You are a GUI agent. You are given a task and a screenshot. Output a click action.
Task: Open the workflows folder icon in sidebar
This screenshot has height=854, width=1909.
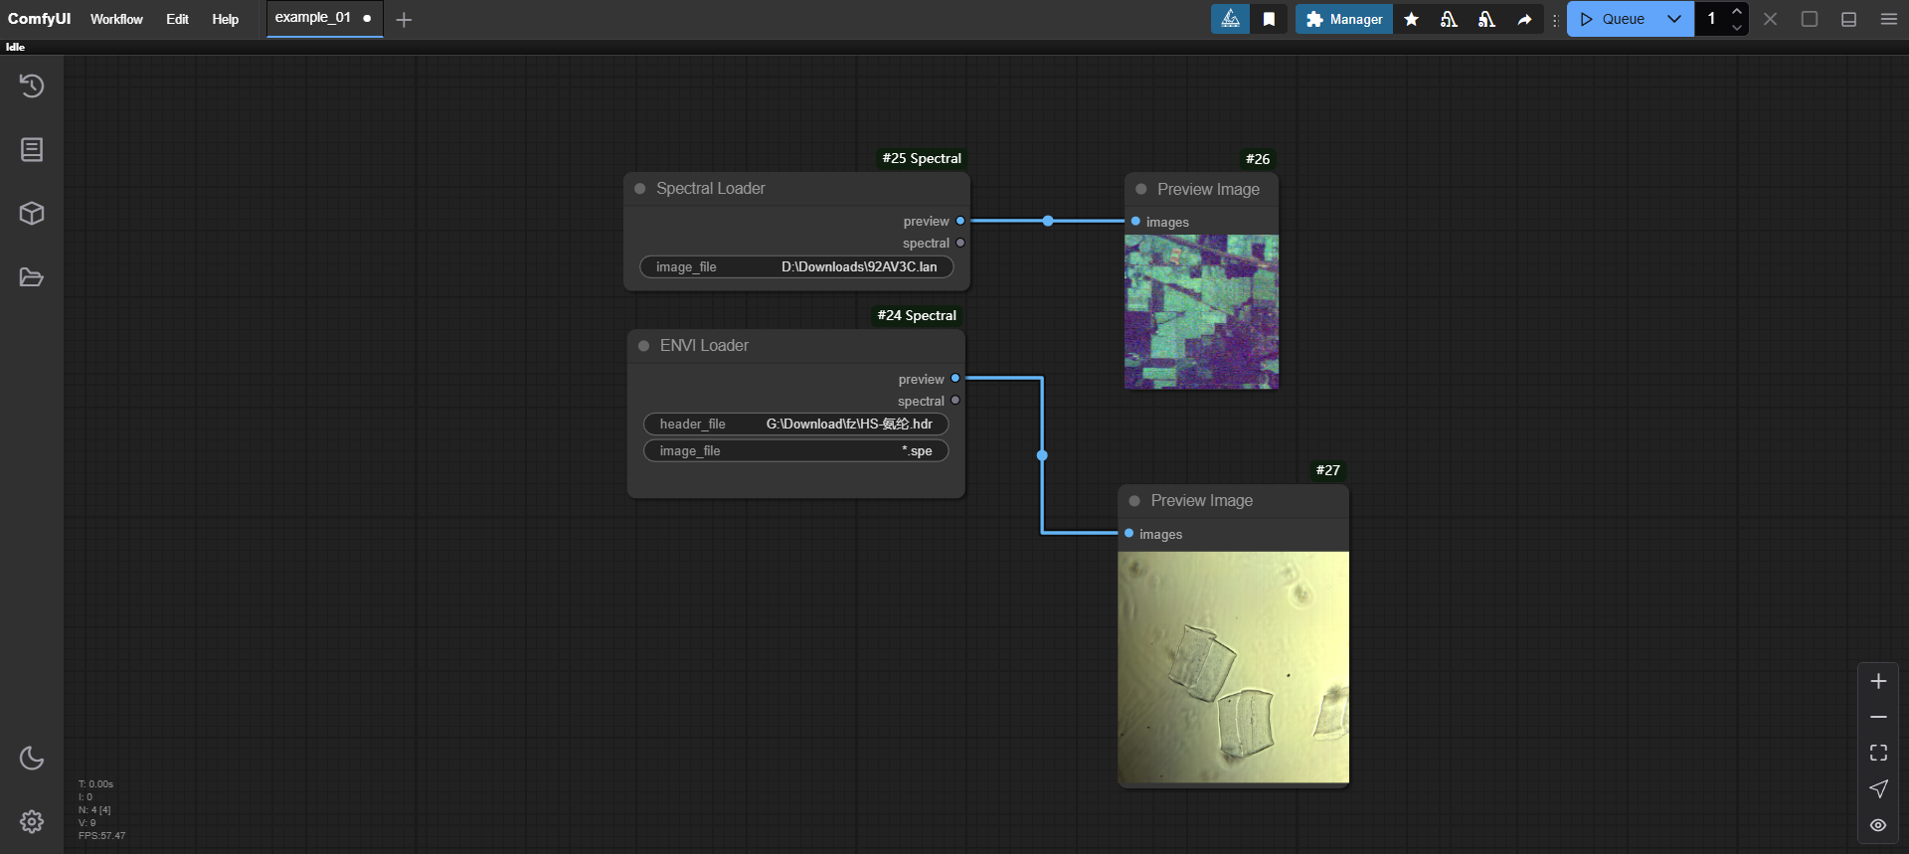32,276
